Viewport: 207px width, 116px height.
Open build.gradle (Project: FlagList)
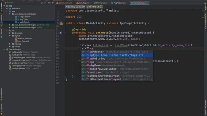click(x=25, y=52)
